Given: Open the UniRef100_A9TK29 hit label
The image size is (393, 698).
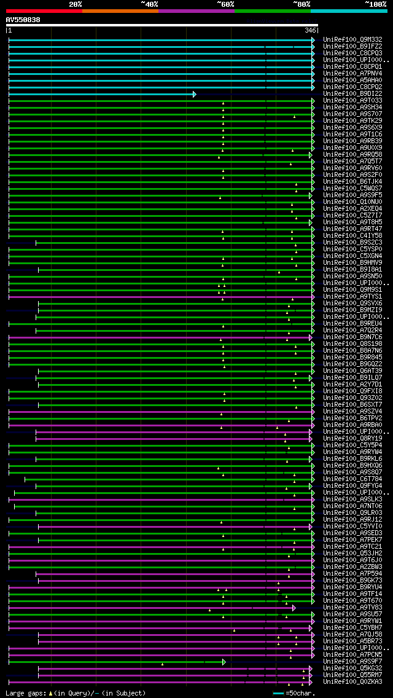Looking at the screenshot, I should (x=353, y=120).
